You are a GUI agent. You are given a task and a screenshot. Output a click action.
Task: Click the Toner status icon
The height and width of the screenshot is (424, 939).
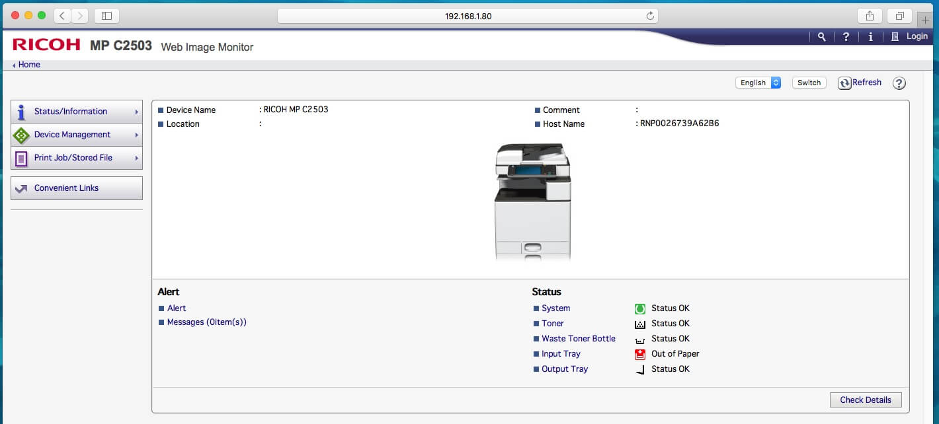pyautogui.click(x=639, y=324)
